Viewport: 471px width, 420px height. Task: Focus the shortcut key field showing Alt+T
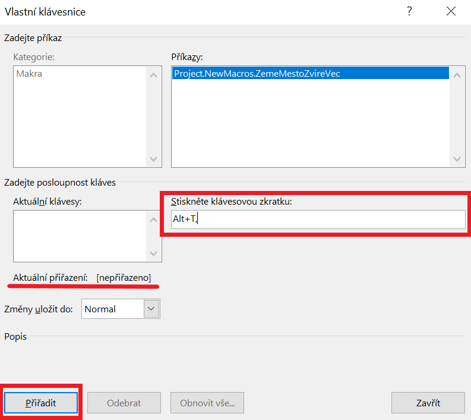[318, 220]
